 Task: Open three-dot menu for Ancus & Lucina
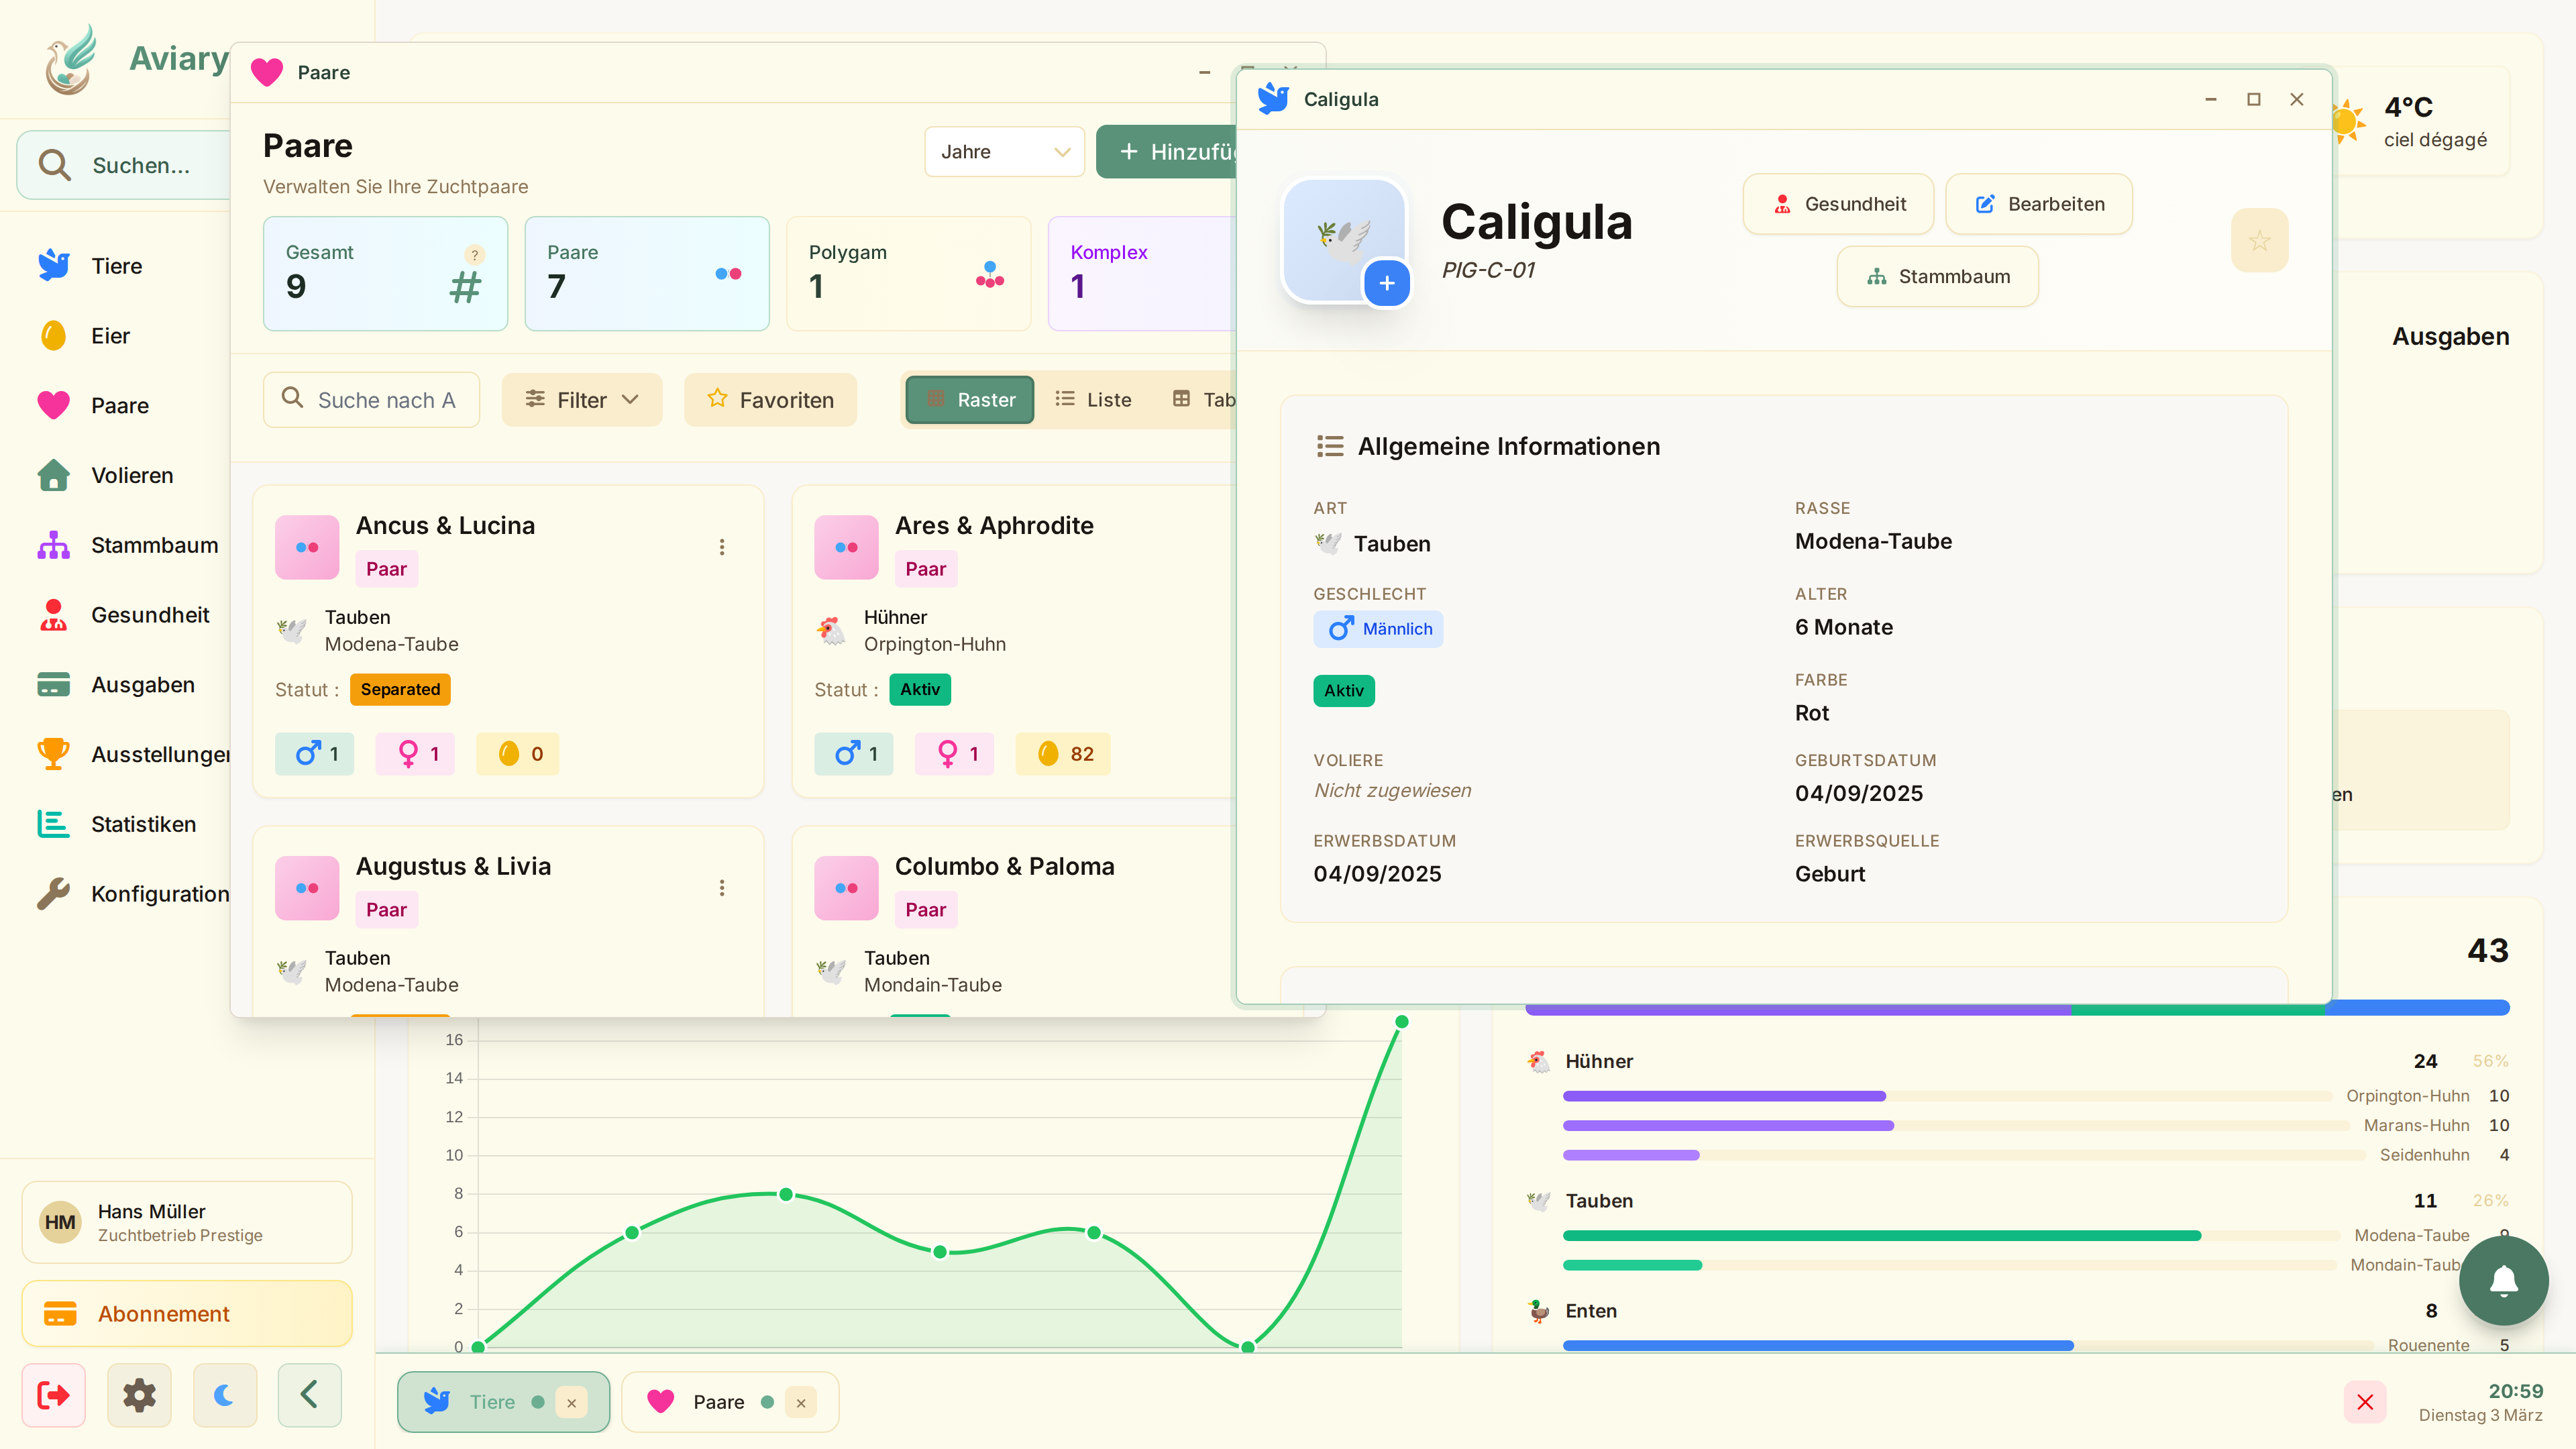[x=722, y=547]
